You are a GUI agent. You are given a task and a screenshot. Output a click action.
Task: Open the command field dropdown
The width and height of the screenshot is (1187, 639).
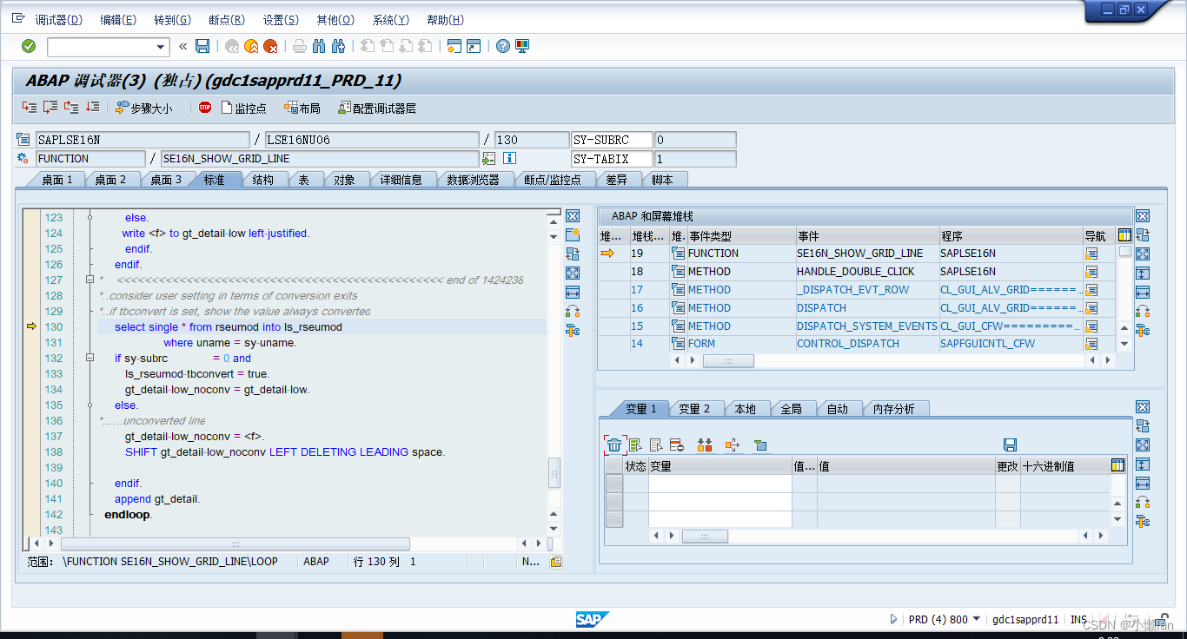pos(161,47)
